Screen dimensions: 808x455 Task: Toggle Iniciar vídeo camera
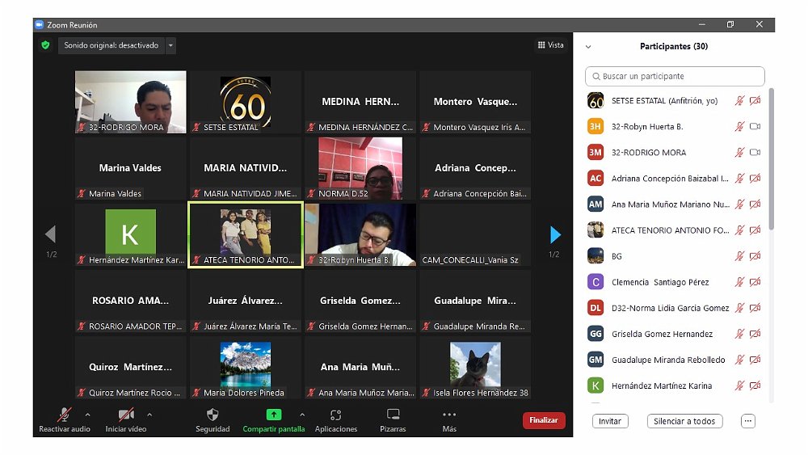[126, 415]
